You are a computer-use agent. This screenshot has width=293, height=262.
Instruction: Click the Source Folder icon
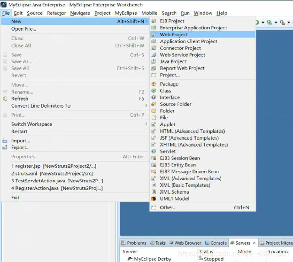[154, 104]
